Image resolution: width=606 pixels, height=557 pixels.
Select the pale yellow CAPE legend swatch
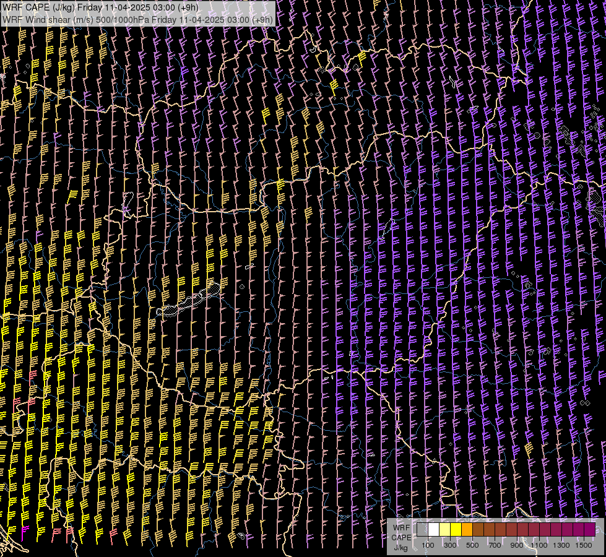click(445, 529)
